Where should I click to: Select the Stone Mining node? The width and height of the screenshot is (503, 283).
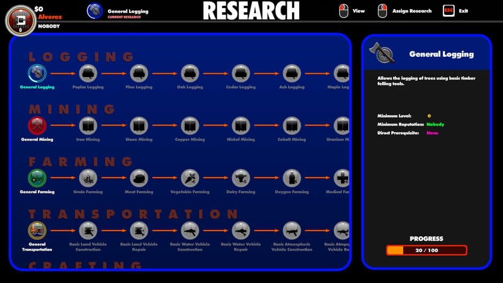[x=139, y=126]
